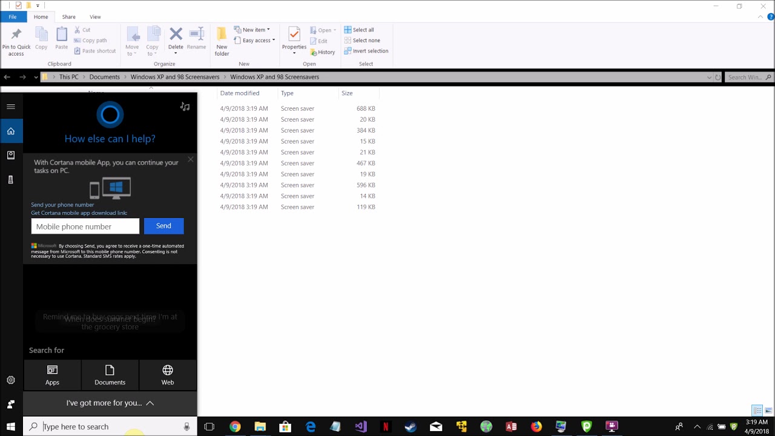The height and width of the screenshot is (436, 775).
Task: Expand I've got more for you
Action: pos(110,403)
